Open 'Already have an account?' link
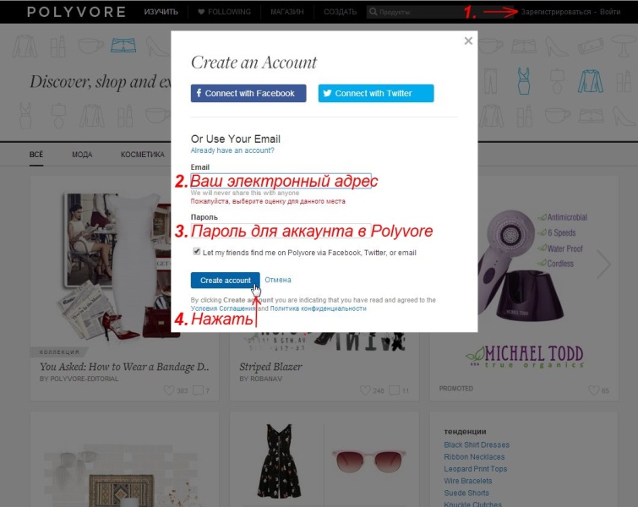 232,150
